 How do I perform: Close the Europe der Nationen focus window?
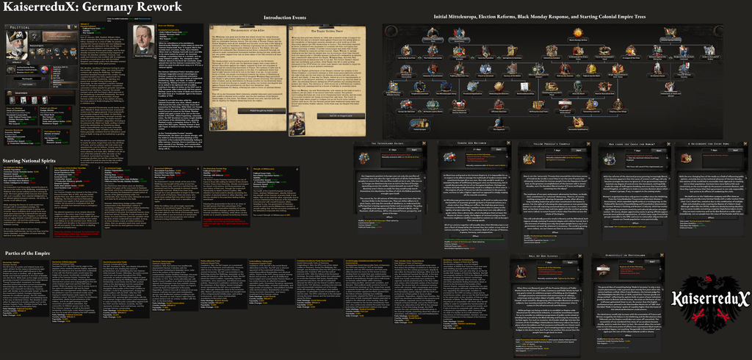click(508, 143)
